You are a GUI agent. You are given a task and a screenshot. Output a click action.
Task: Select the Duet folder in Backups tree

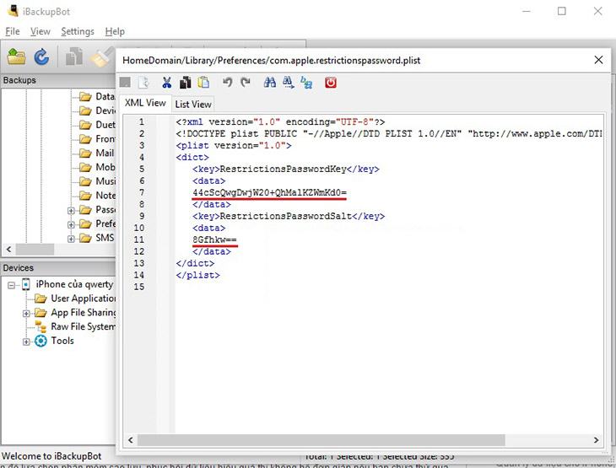point(97,125)
